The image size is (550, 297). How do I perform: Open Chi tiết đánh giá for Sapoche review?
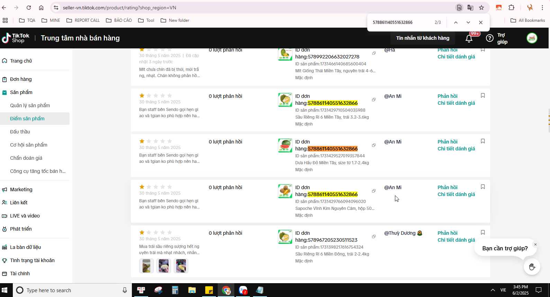(456, 194)
